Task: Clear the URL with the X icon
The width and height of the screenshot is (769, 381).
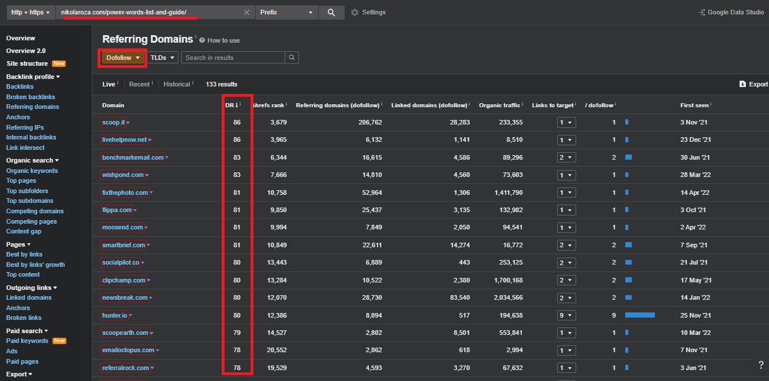Action: [247, 13]
